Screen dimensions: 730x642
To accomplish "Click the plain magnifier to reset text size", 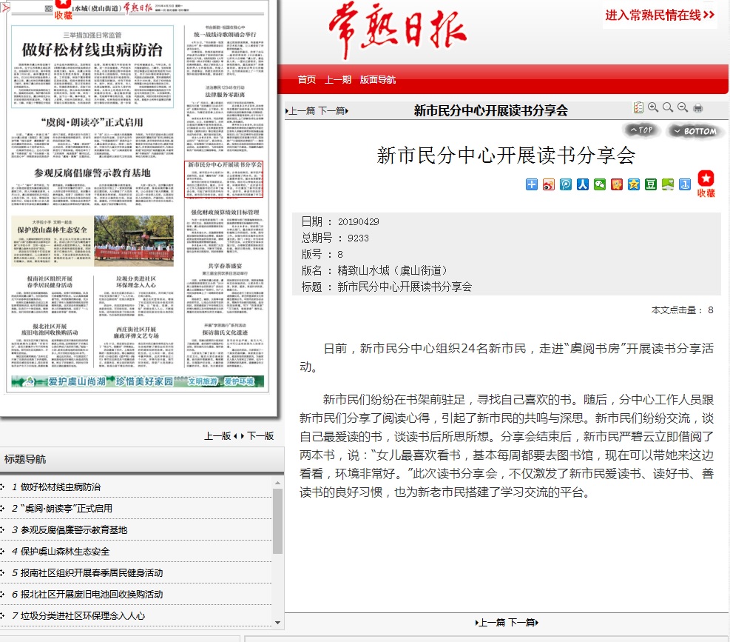I will (668, 107).
